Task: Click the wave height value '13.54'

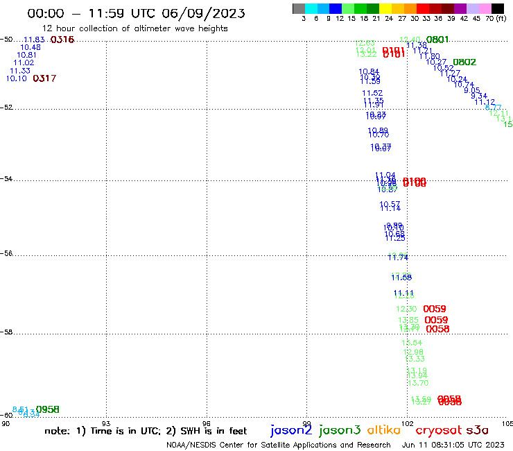Action: 412,343
